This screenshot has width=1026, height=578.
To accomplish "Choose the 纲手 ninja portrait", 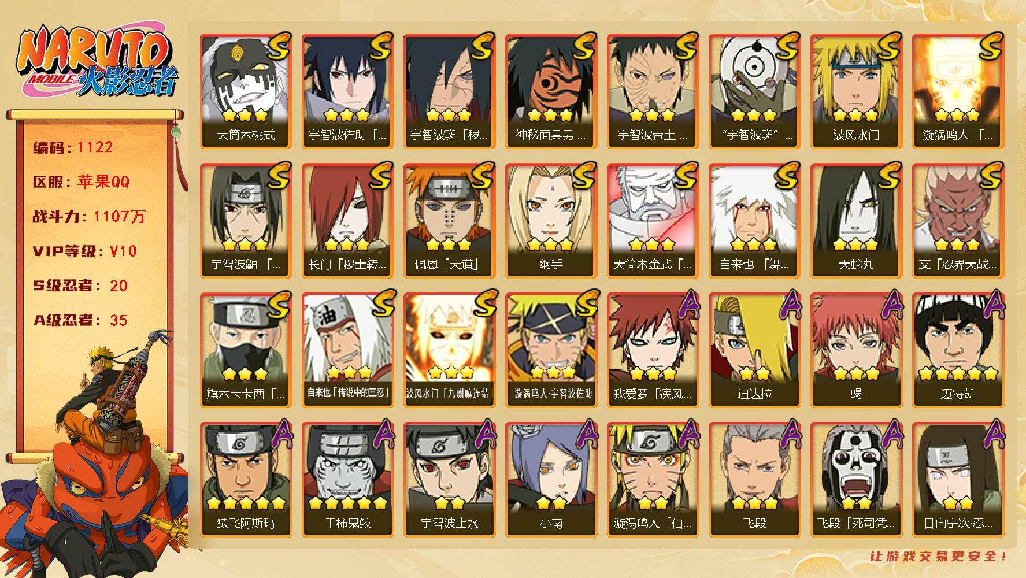I will click(551, 220).
